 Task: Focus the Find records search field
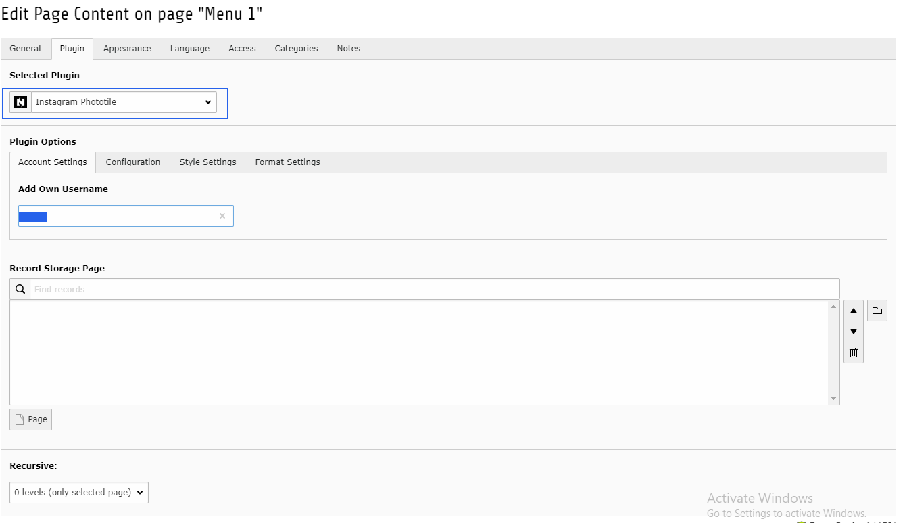click(x=435, y=289)
